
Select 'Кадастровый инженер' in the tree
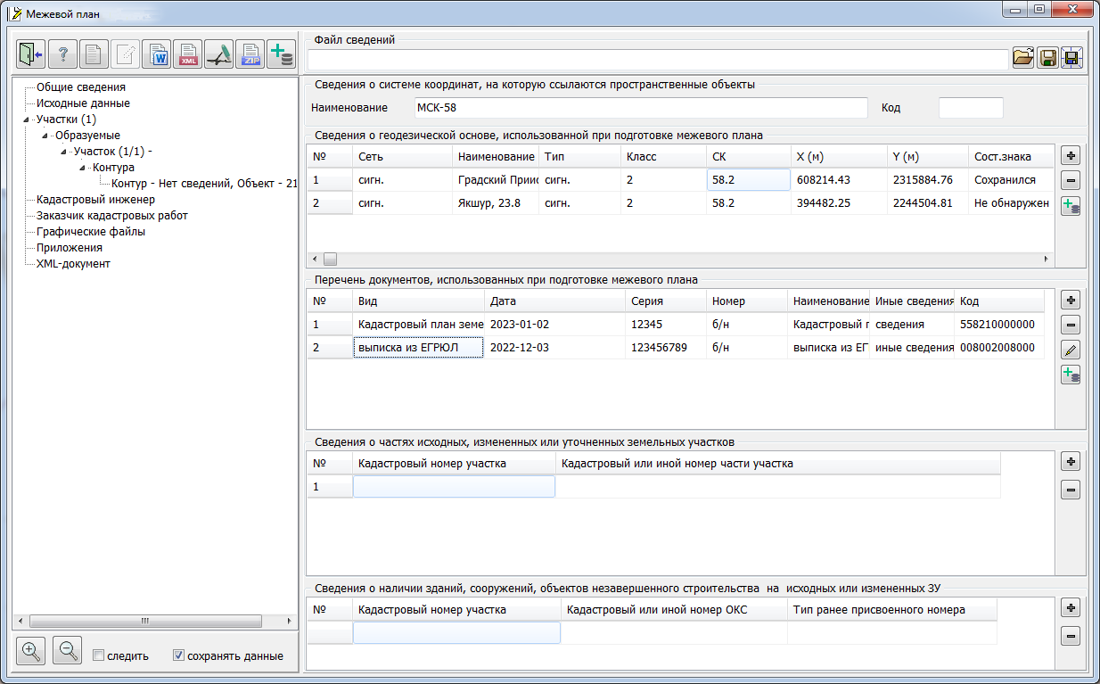pos(95,200)
